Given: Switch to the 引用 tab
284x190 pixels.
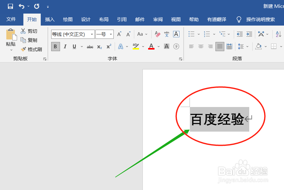Looking at the screenshot, I should [122, 19].
